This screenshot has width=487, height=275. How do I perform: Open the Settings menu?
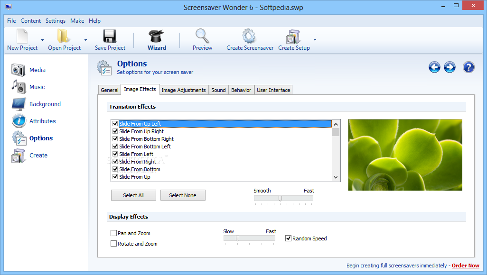point(55,21)
